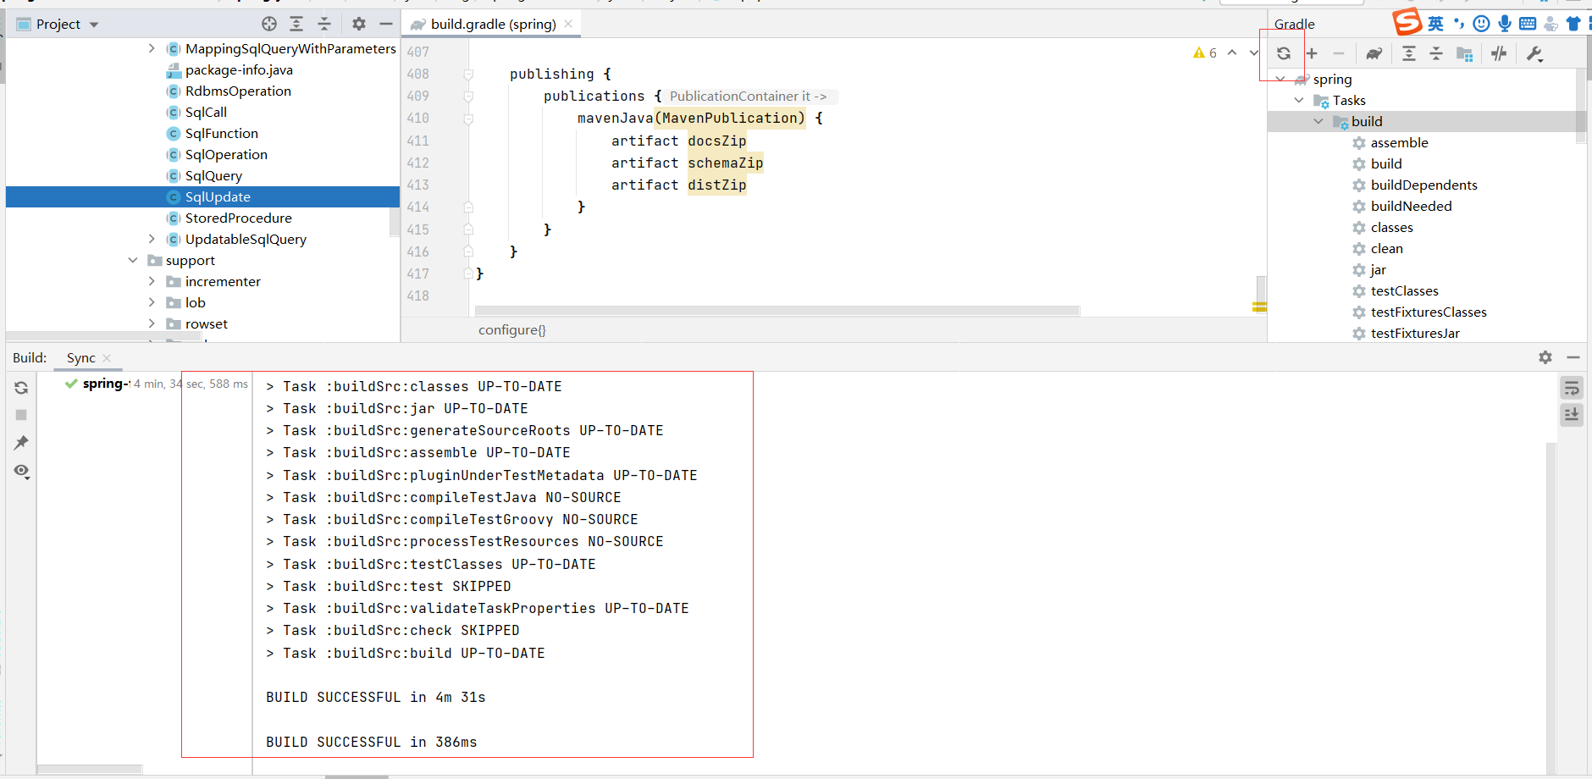Select the Sync tab in Build panel

point(81,358)
